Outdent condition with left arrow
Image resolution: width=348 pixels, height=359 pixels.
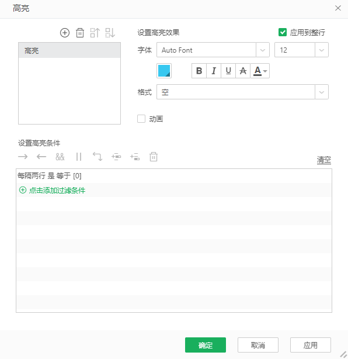tap(41, 157)
